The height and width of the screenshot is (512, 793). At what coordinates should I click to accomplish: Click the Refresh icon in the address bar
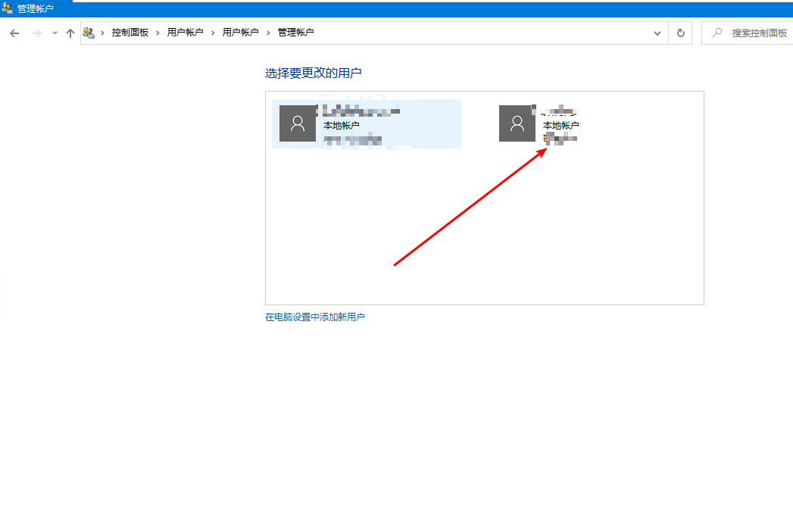click(x=679, y=33)
